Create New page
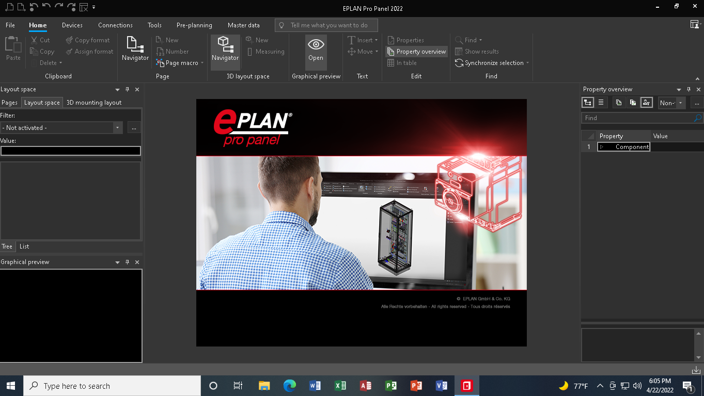The height and width of the screenshot is (396, 704). point(167,40)
